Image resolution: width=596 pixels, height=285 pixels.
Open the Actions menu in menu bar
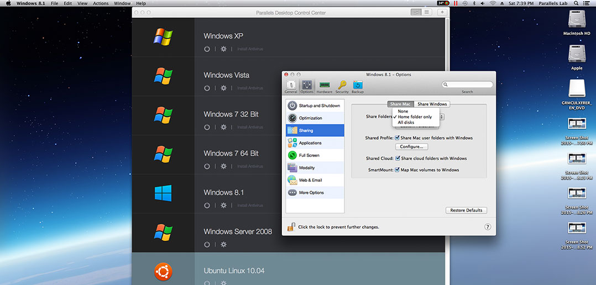point(101,3)
